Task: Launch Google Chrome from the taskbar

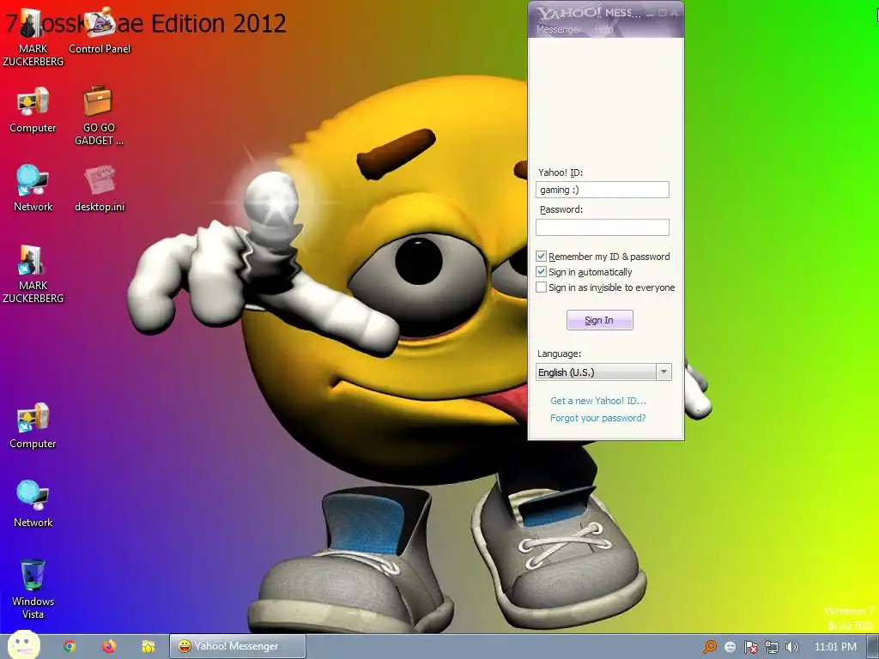Action: [70, 646]
